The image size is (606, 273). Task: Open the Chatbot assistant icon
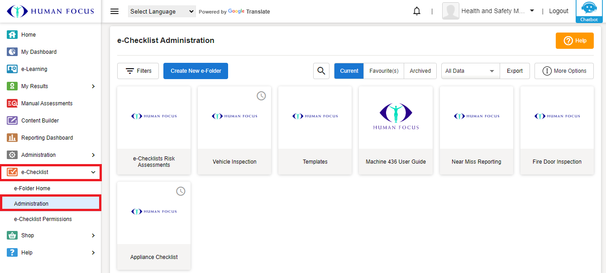point(589,11)
